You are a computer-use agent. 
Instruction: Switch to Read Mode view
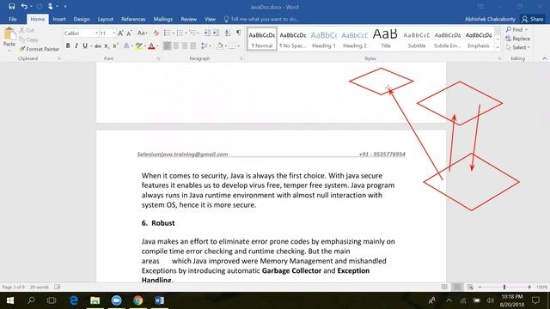(444, 287)
